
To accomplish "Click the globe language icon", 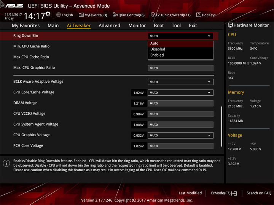I will [59, 15].
